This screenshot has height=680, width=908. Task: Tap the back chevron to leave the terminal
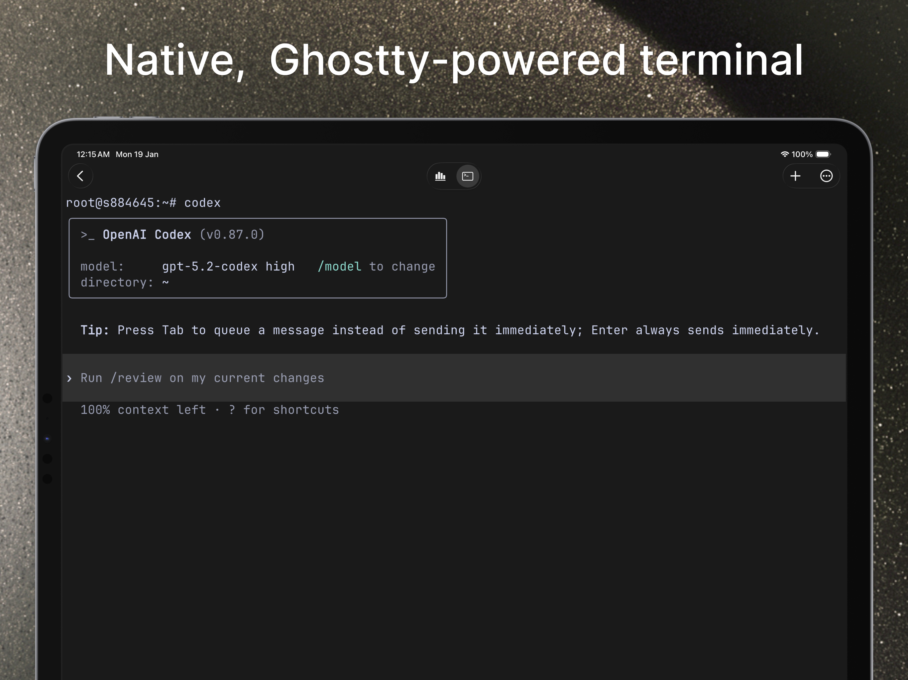coord(80,176)
